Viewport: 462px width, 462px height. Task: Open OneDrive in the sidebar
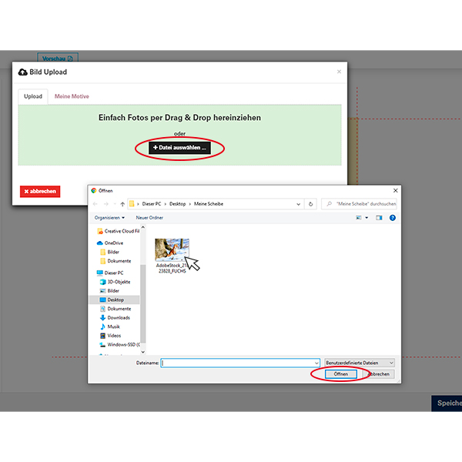(113, 243)
